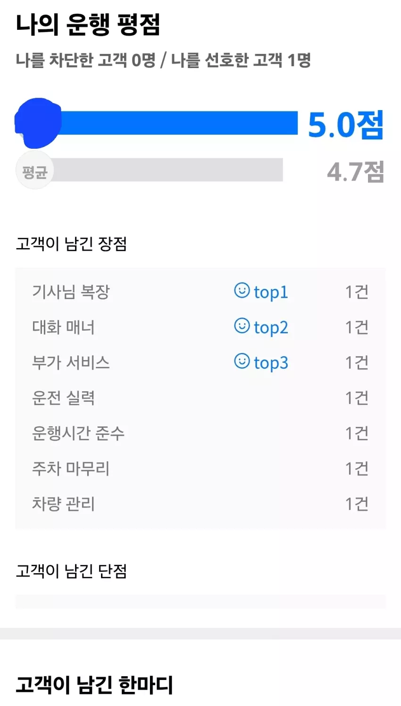The width and height of the screenshot is (401, 706).
Task: Tap the 4.7점 average score text
Action: tap(356, 172)
